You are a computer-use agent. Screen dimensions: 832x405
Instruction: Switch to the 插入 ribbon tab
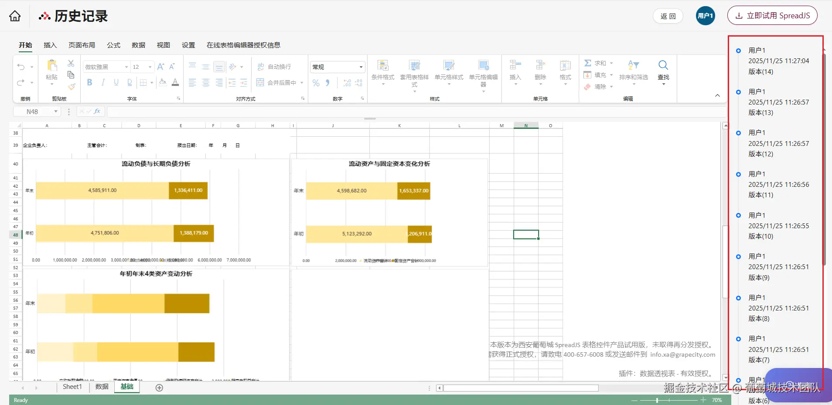coord(50,45)
